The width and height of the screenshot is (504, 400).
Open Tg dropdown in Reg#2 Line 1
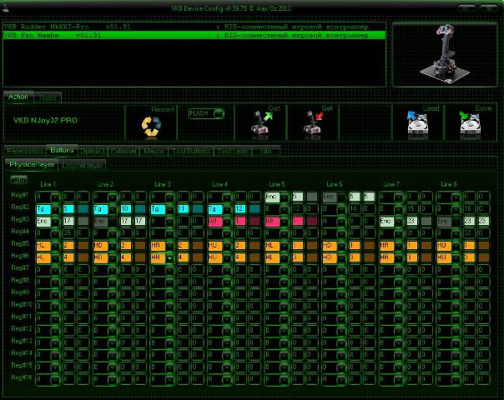coord(55,209)
